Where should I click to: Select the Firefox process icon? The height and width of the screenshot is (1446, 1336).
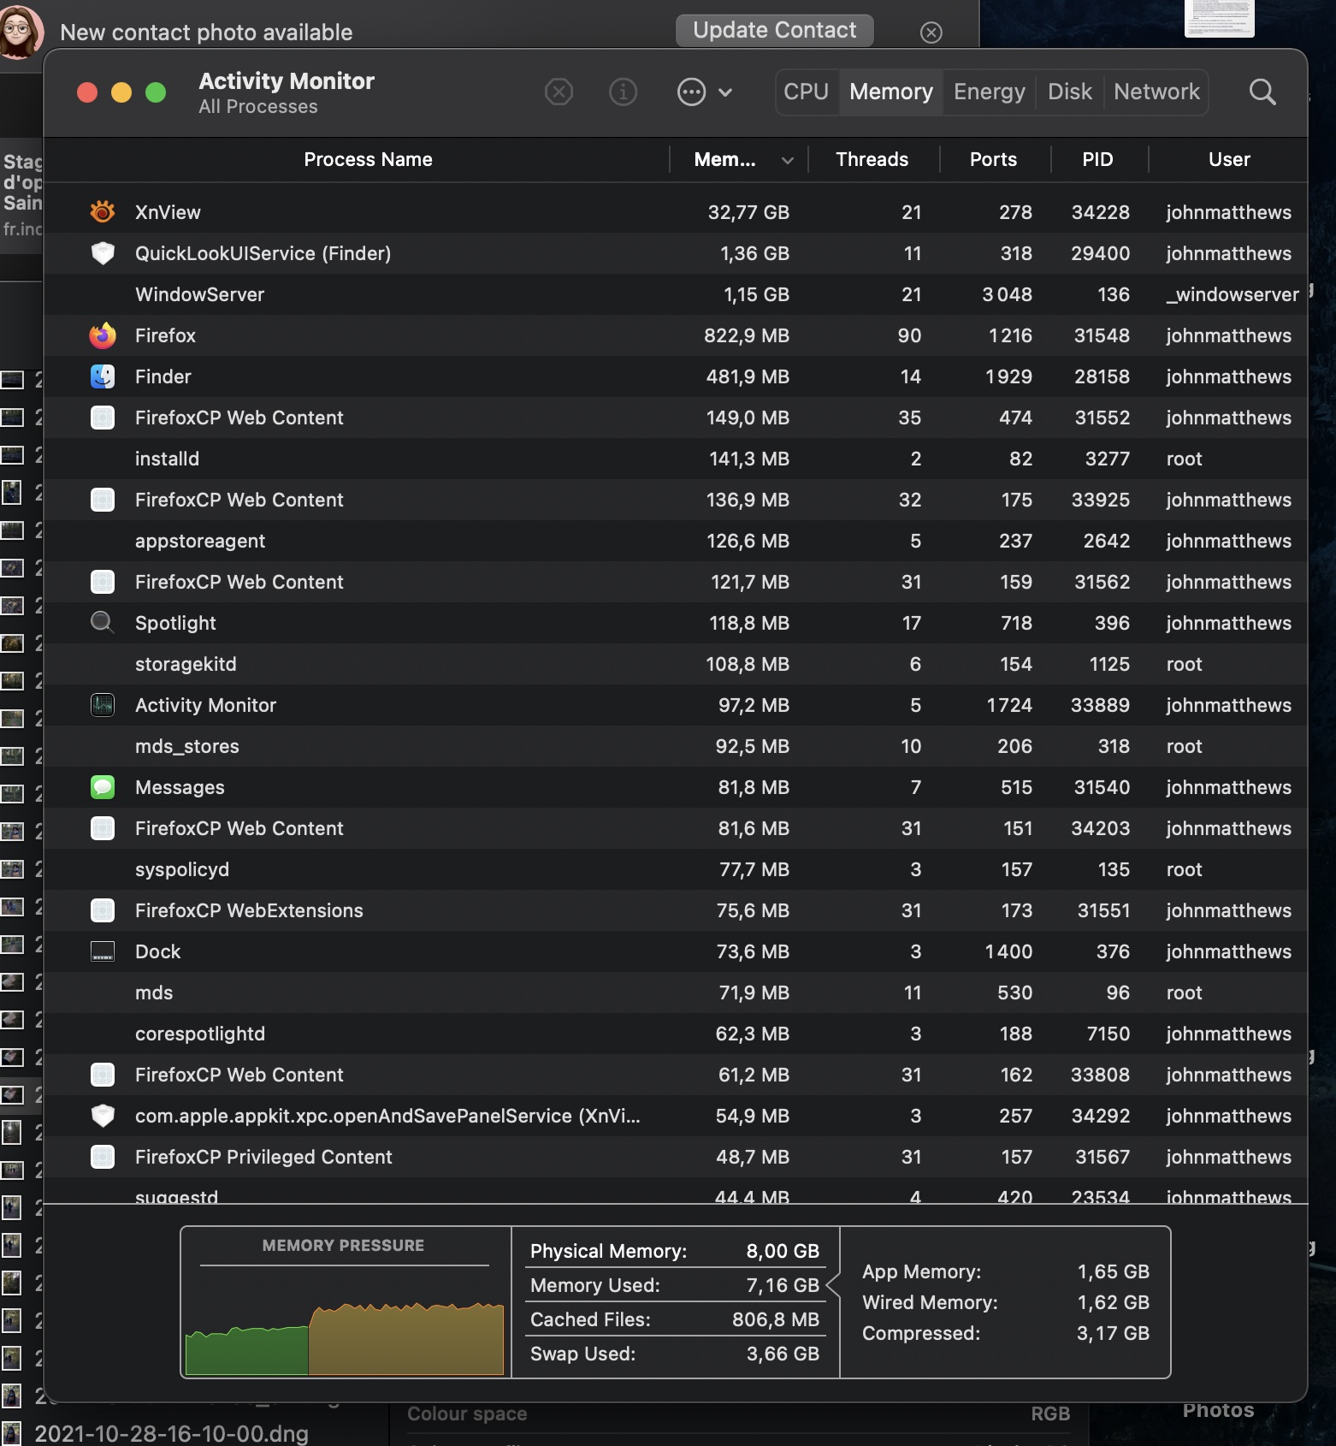(x=103, y=335)
